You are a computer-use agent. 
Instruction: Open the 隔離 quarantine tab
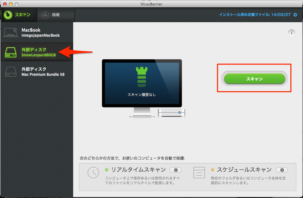coord(56,15)
